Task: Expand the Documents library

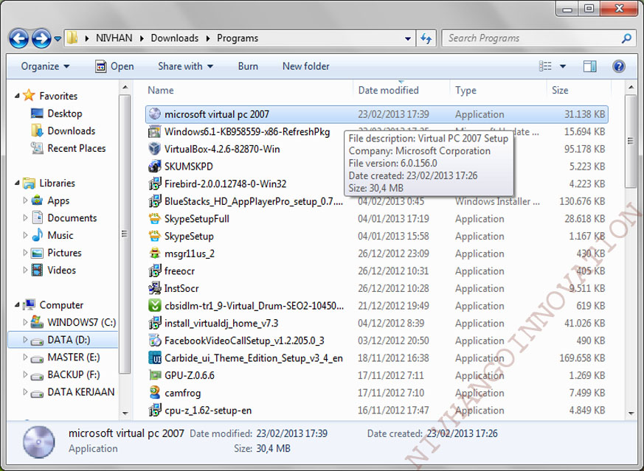Action: 25,218
